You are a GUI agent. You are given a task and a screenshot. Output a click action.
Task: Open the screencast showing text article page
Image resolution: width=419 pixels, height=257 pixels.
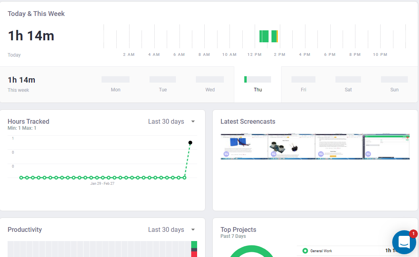(x=339, y=146)
